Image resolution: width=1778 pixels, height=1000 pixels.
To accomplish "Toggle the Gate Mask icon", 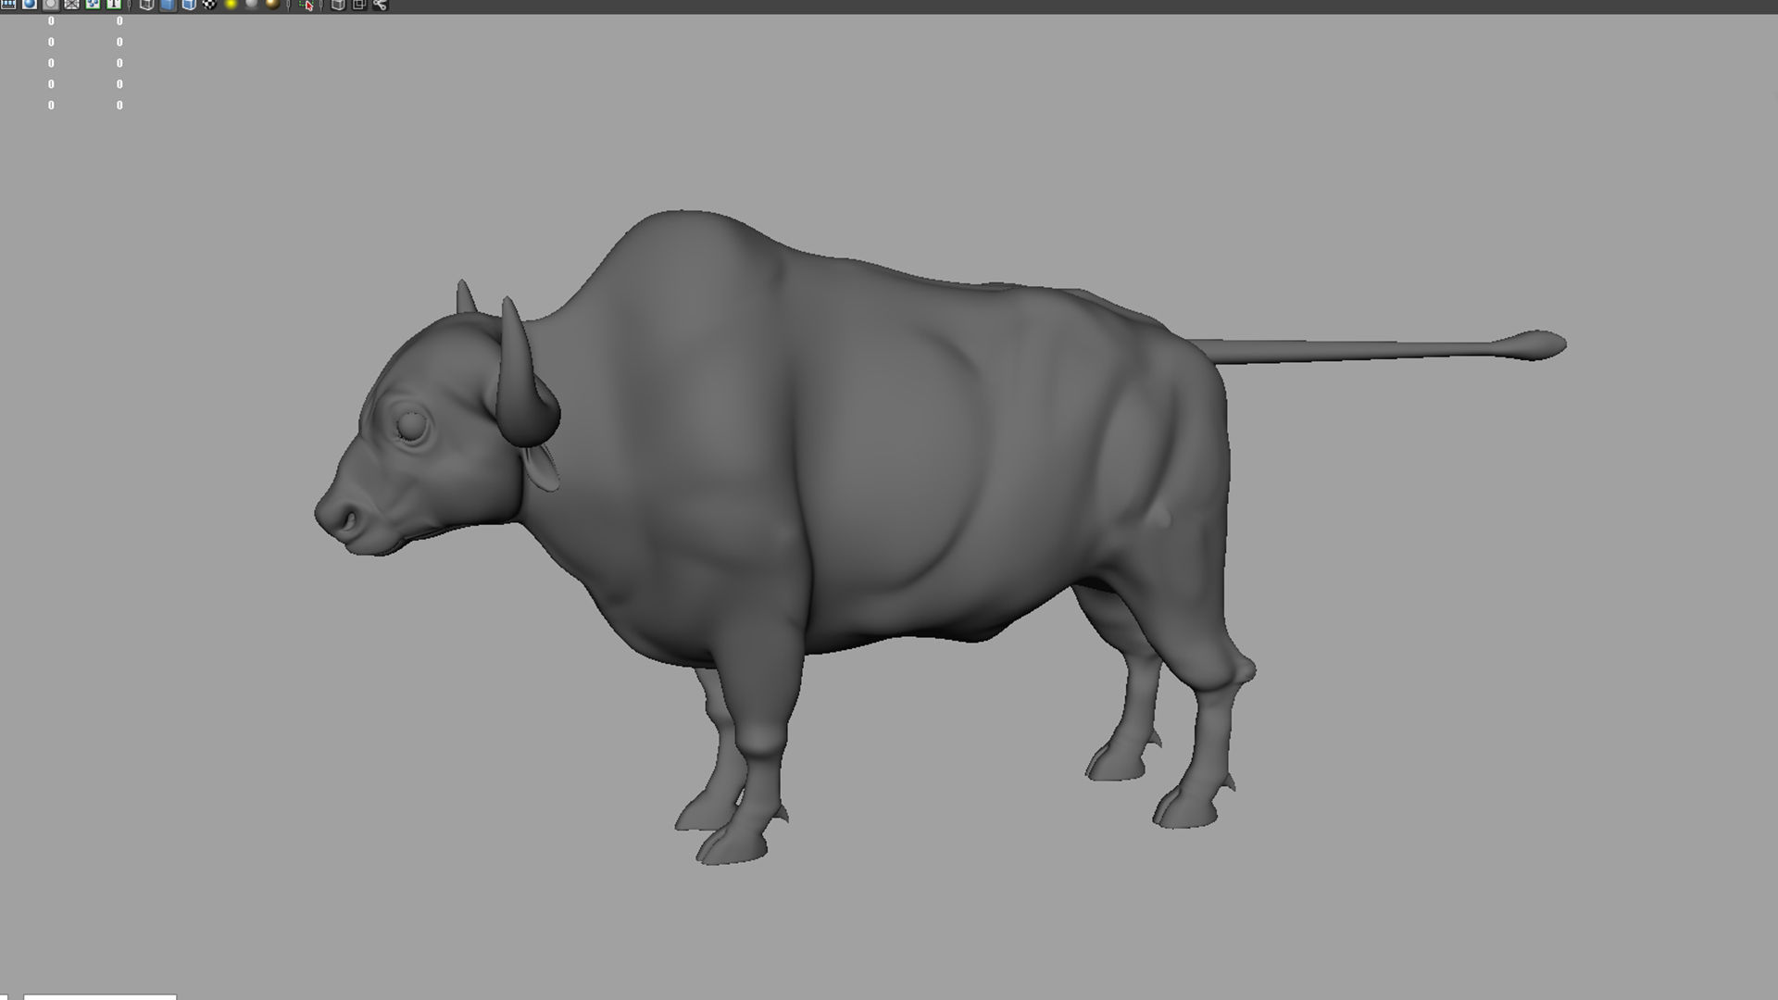I will point(51,4).
